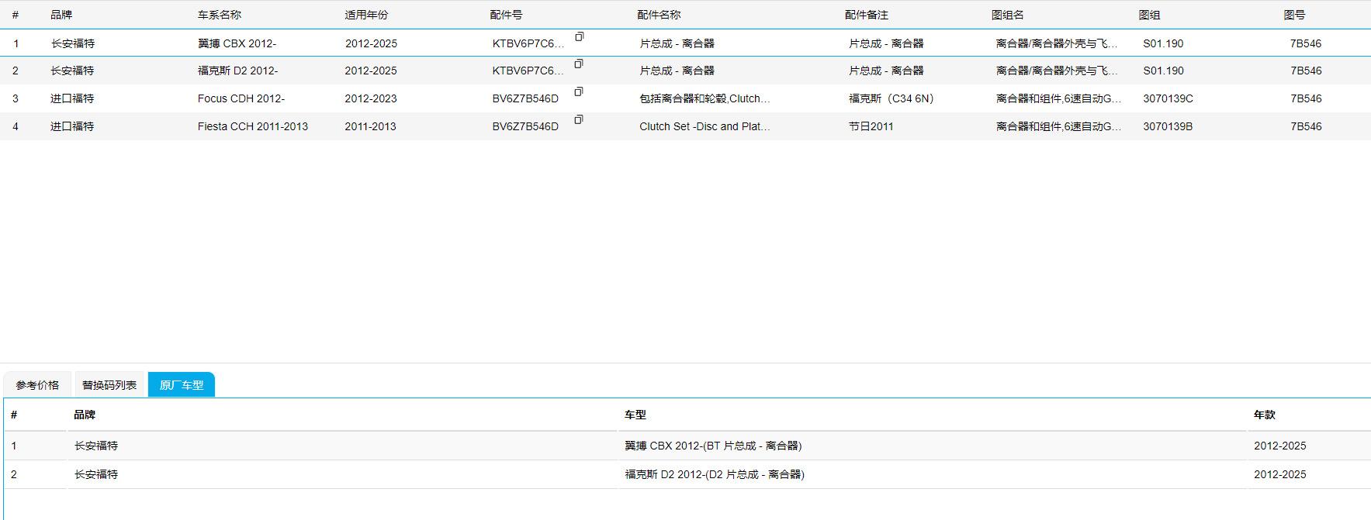The height and width of the screenshot is (520, 1371).
Task: Click group code 3070139B
Action: (1168, 126)
